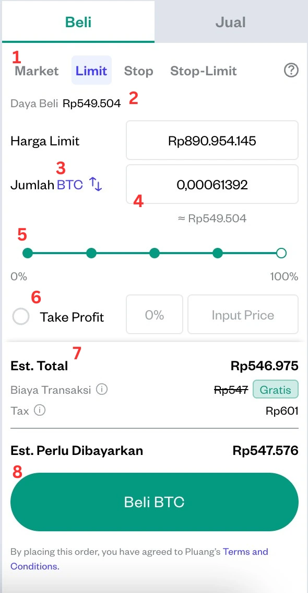The width and height of the screenshot is (308, 593).
Task: Select the 100% dot on the amount slider
Action: (x=281, y=253)
